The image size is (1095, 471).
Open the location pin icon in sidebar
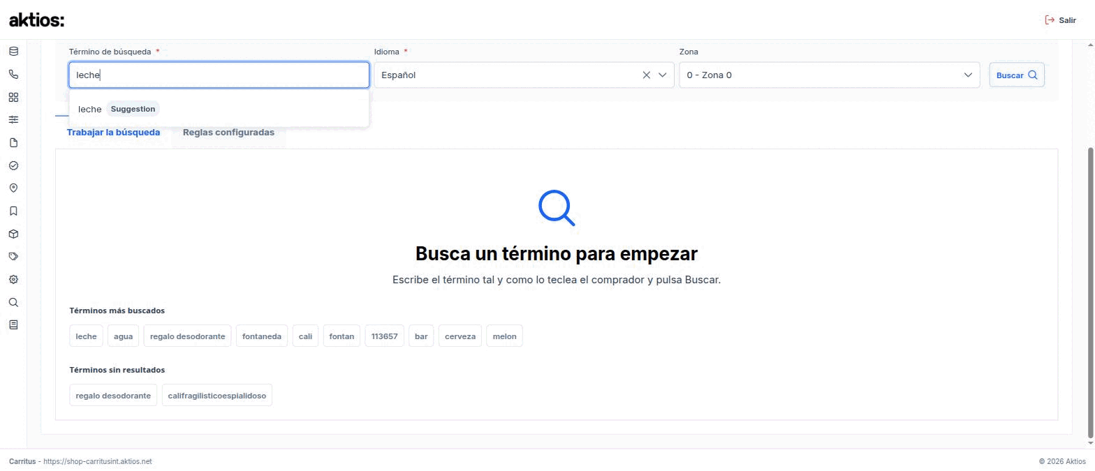tap(13, 188)
